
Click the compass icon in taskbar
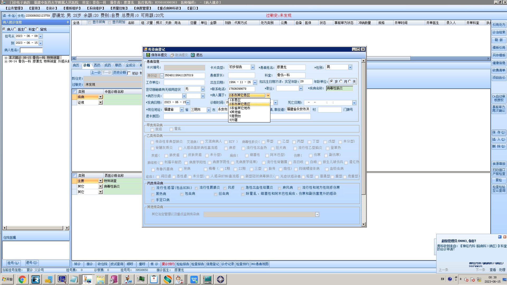220,279
